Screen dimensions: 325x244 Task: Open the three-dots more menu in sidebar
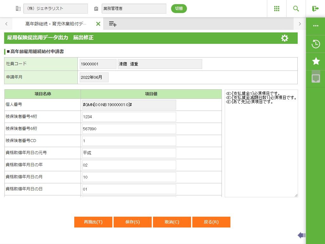[315, 26]
